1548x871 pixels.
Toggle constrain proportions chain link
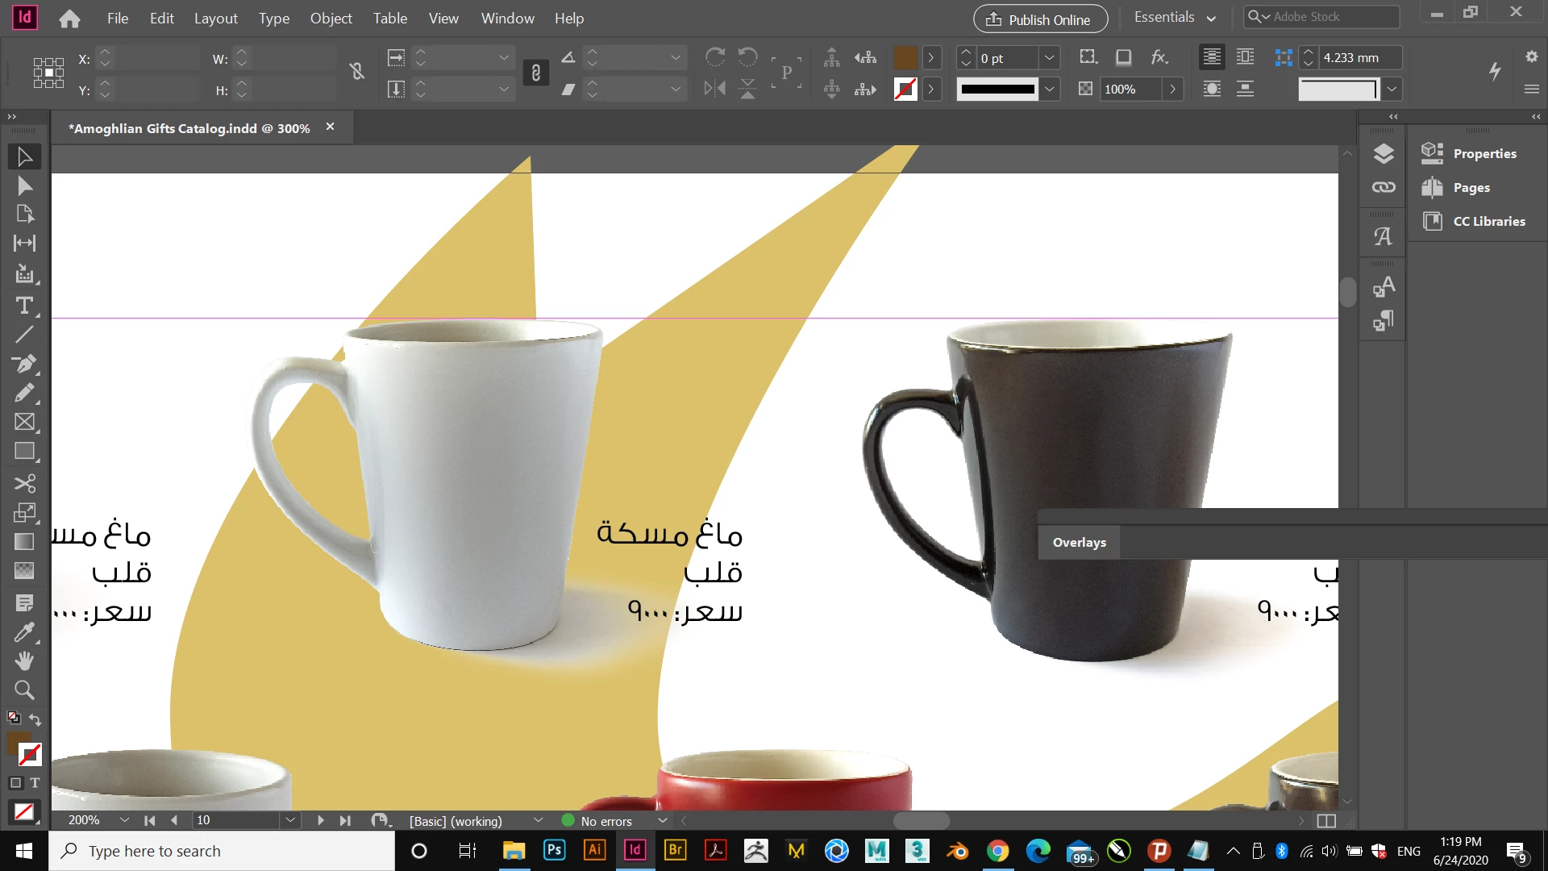tap(536, 73)
